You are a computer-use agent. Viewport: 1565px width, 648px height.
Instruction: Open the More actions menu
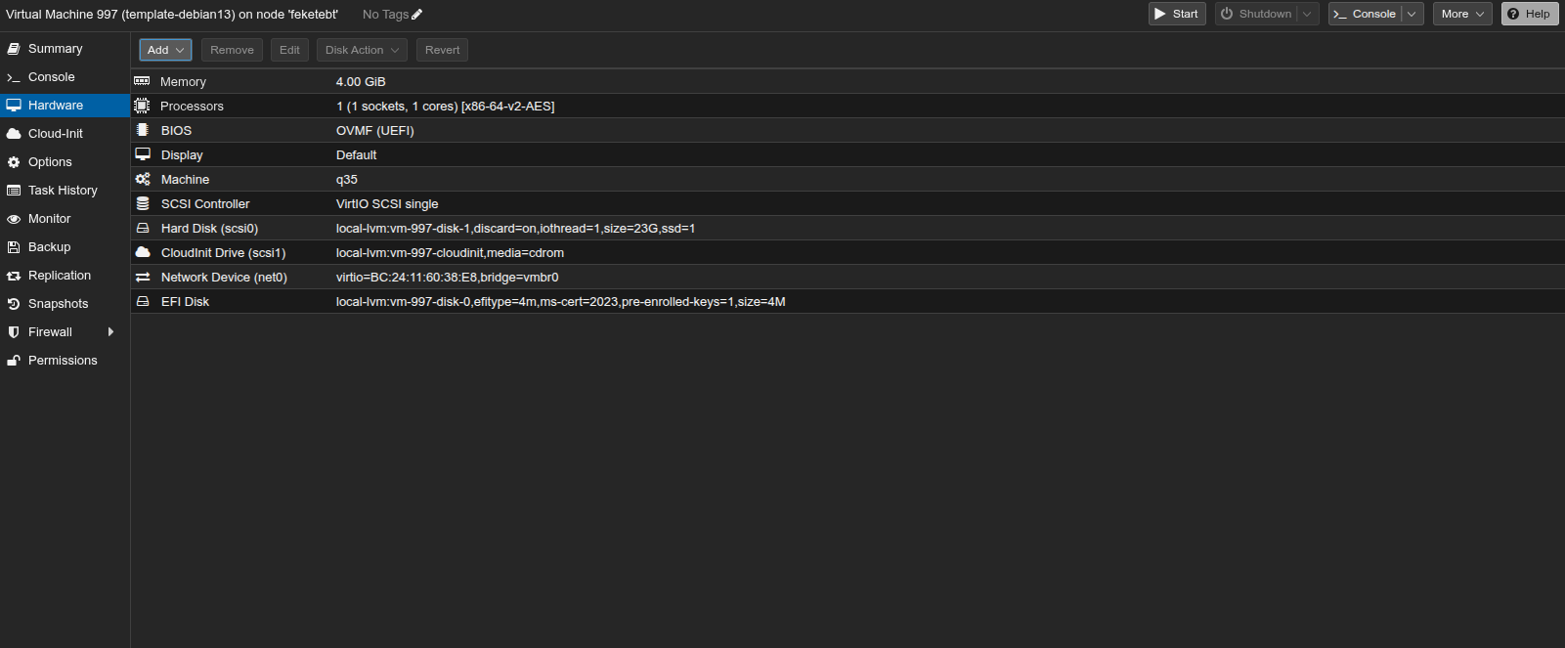click(x=1460, y=14)
